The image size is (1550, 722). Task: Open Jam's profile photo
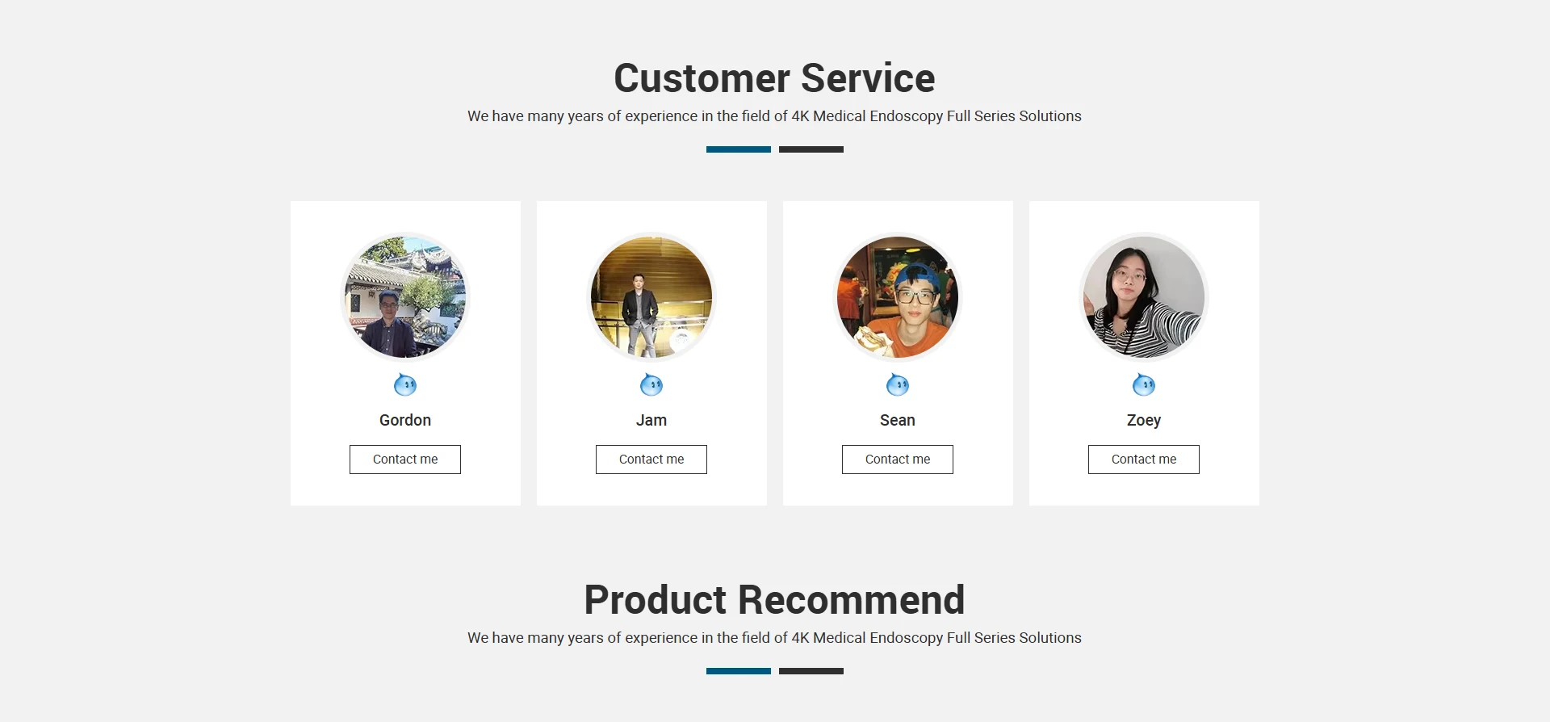pyautogui.click(x=651, y=297)
